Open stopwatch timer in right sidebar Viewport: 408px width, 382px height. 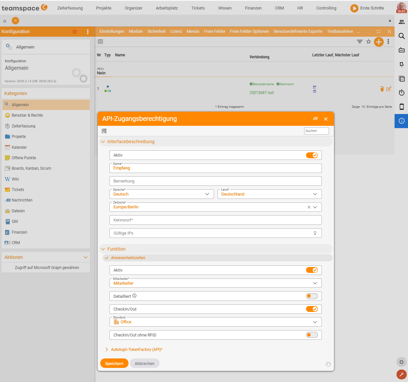click(x=401, y=93)
